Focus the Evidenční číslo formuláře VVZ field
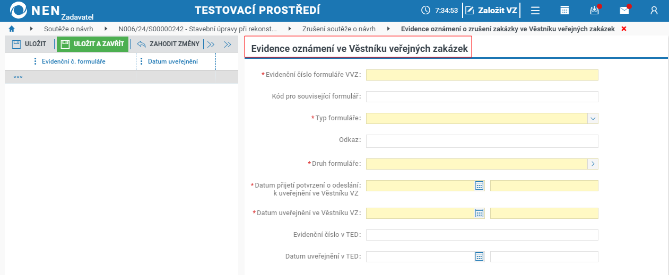The width and height of the screenshot is (669, 275). tap(482, 75)
